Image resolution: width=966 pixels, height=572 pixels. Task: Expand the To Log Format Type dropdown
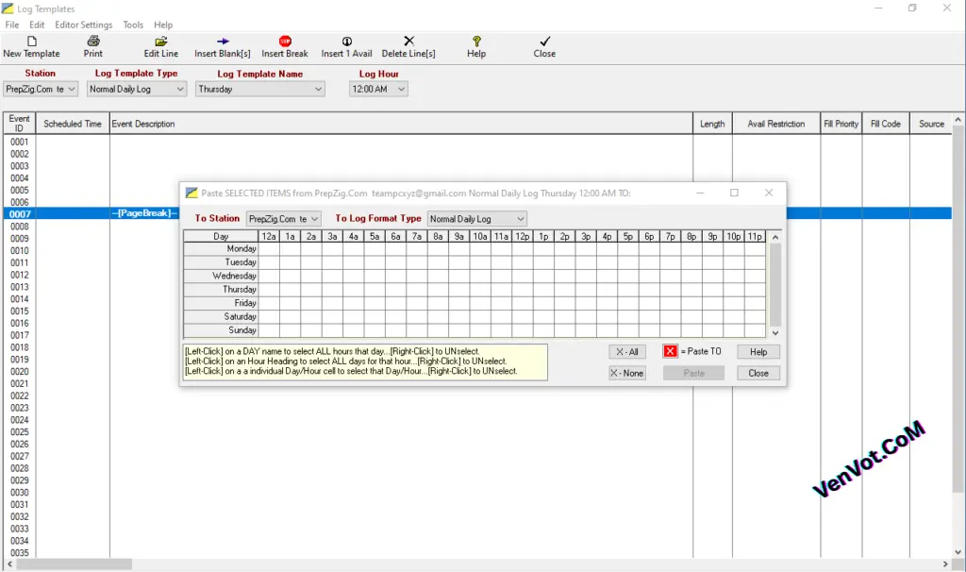pyautogui.click(x=521, y=219)
